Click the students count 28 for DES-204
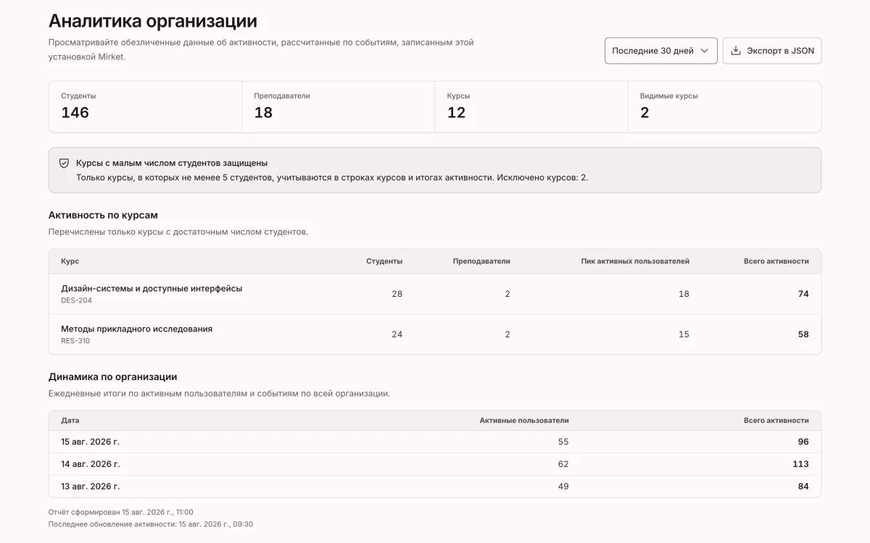 (397, 294)
